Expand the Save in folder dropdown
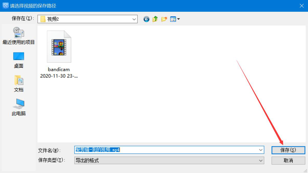Image resolution: width=308 pixels, height=173 pixels. tap(134, 19)
